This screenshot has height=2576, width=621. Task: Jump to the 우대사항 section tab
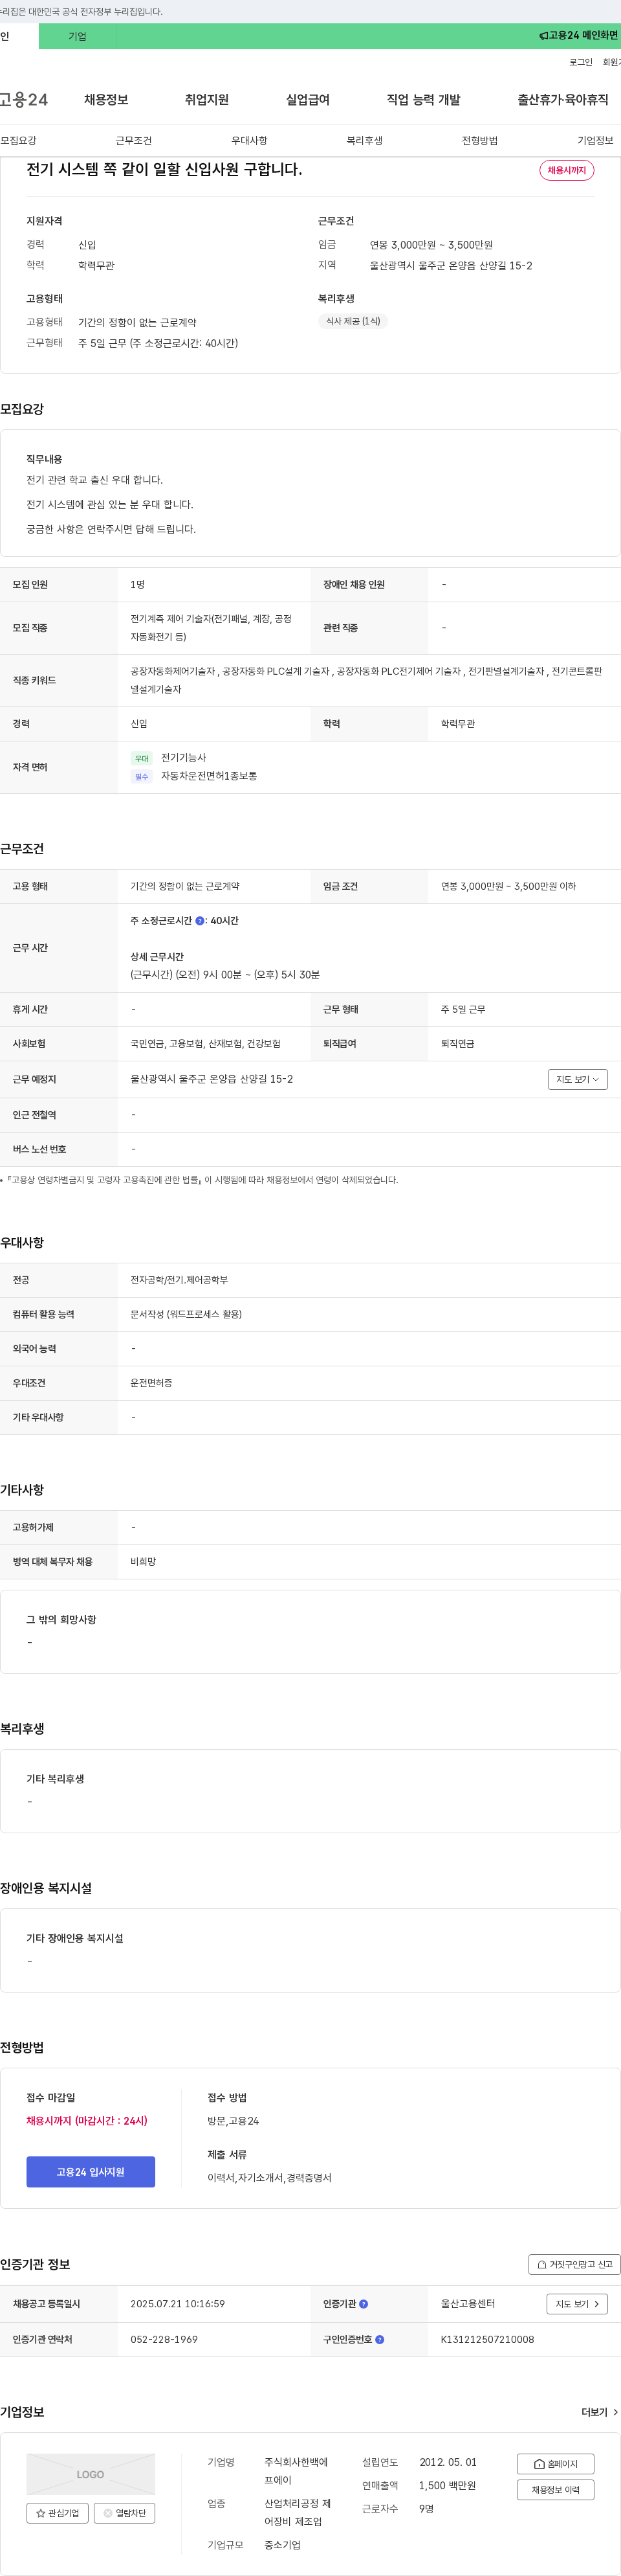pos(250,141)
